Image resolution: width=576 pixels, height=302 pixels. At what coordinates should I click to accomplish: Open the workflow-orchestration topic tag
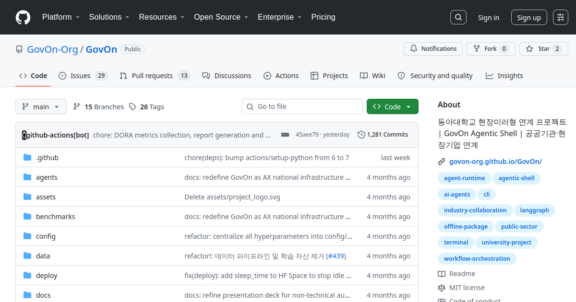tap(477, 259)
